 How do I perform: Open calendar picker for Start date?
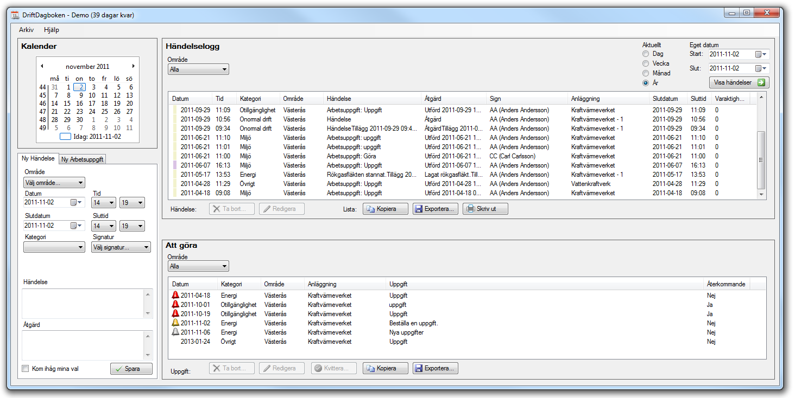pos(761,54)
